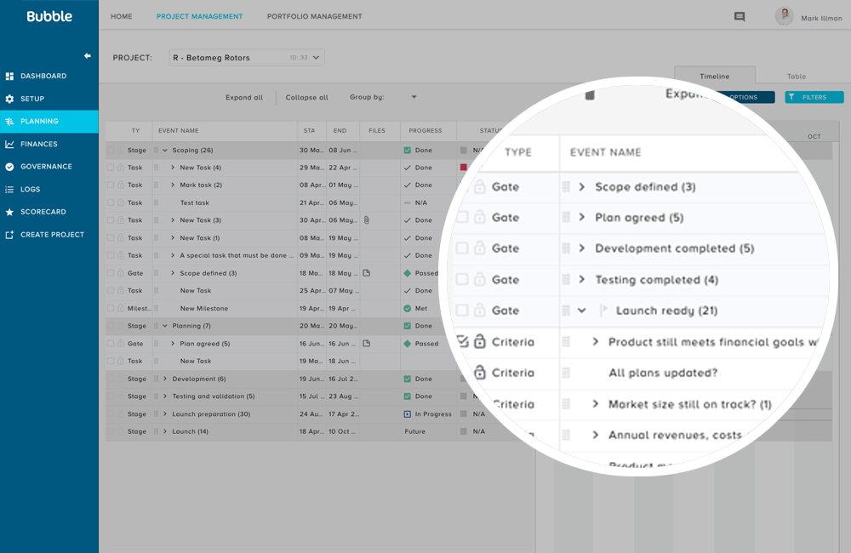The height and width of the screenshot is (553, 851).
Task: Click the red status square on New Task (4)
Action: coord(464,167)
